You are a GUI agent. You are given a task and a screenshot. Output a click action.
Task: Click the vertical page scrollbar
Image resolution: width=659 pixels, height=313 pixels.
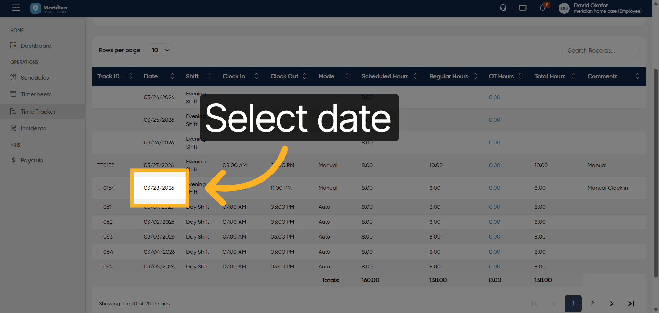[656, 172]
